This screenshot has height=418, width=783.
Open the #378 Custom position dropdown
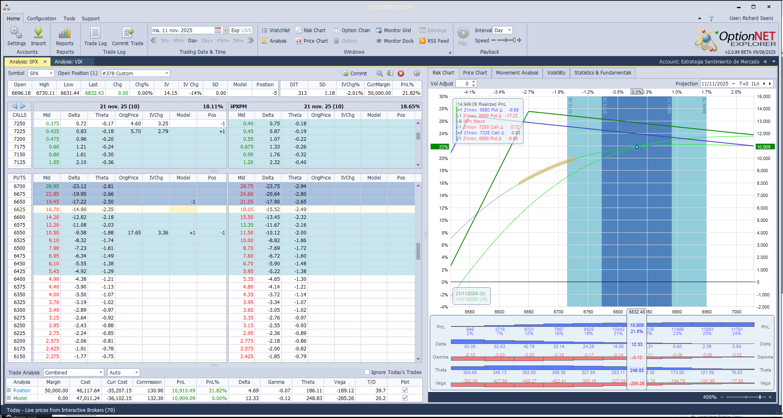pyautogui.click(x=167, y=73)
